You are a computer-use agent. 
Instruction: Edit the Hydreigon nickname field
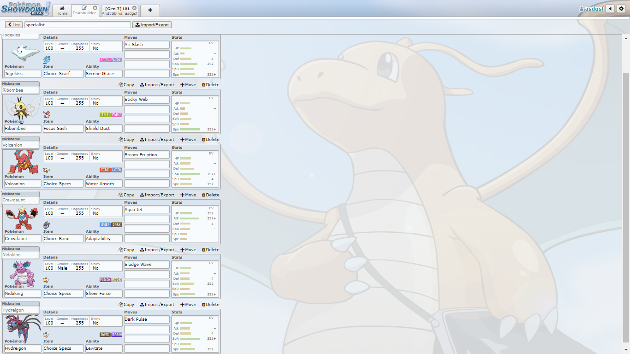point(20,310)
